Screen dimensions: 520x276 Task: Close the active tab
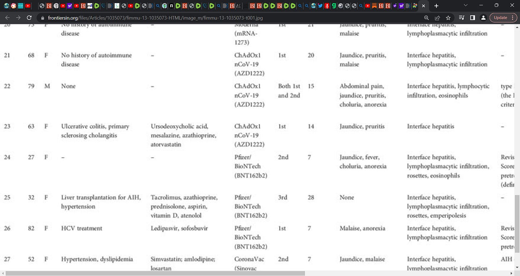coord(424,6)
